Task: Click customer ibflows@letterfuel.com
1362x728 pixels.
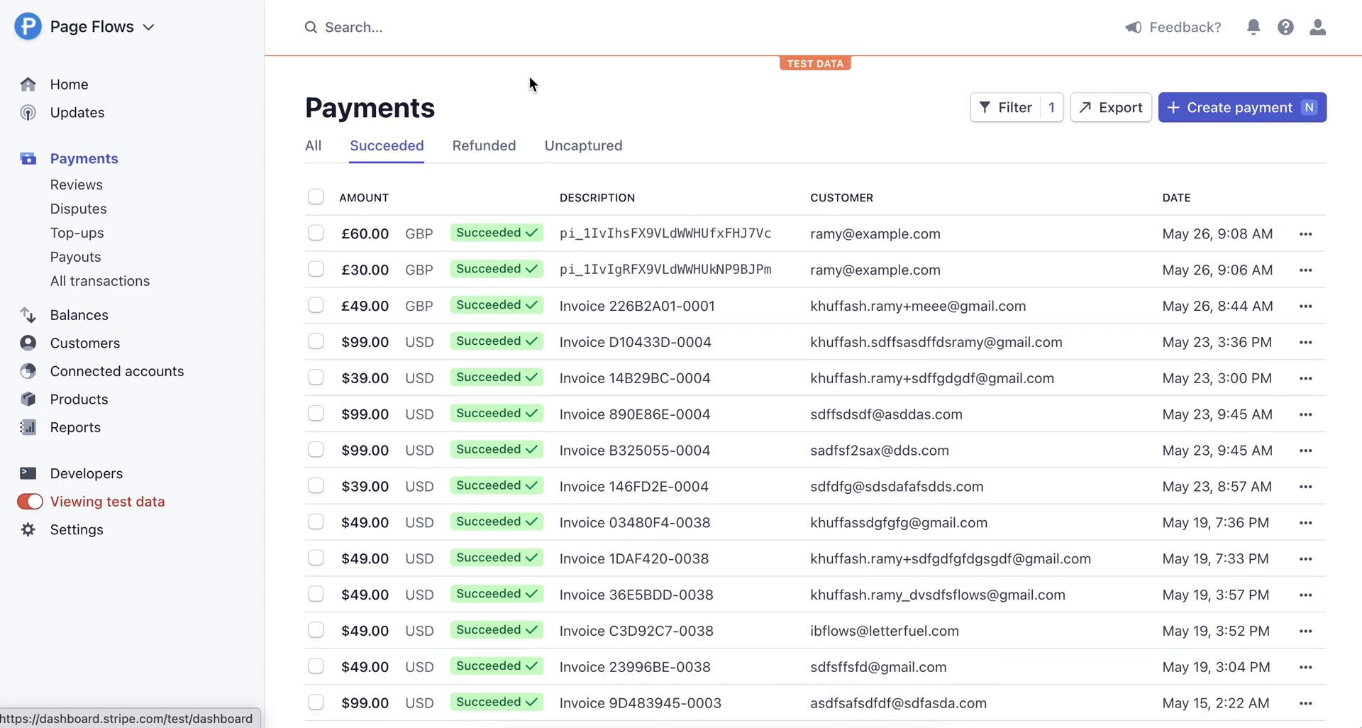Action: [885, 632]
